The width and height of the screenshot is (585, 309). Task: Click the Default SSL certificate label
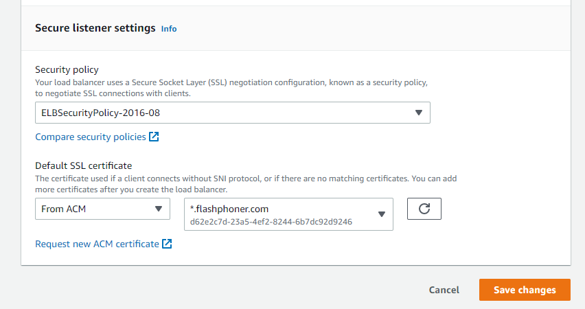coord(83,165)
